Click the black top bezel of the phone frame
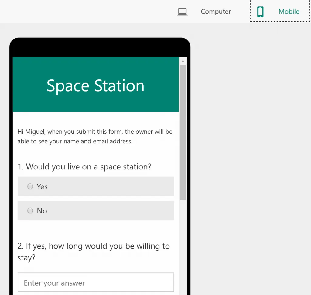311x295 pixels. coord(100,48)
